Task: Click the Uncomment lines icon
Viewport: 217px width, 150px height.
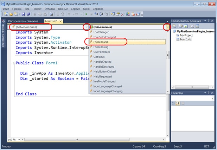Action: click(63, 14)
